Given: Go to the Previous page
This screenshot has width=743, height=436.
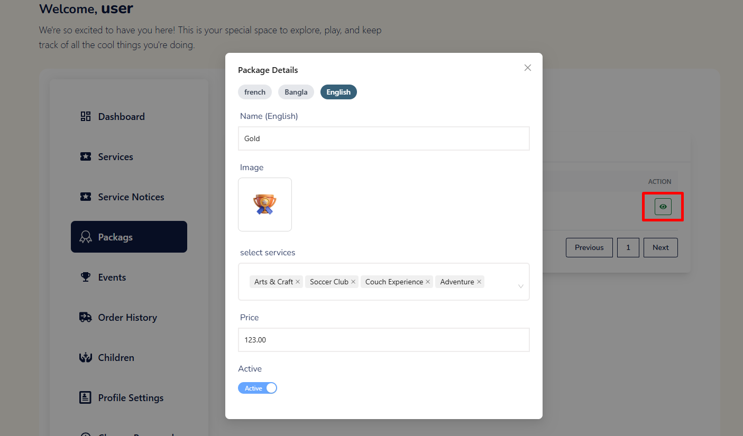Looking at the screenshot, I should click(589, 247).
